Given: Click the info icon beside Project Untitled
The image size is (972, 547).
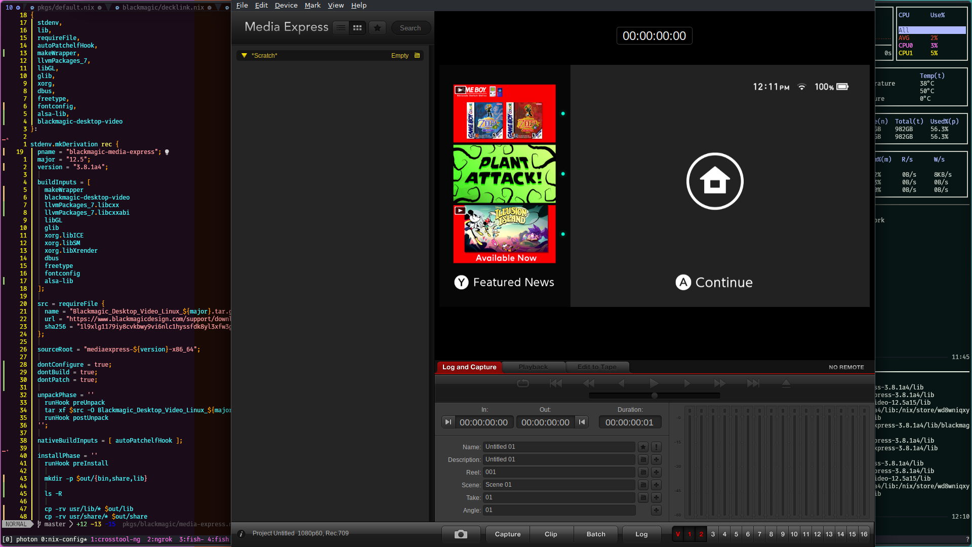Looking at the screenshot, I should pos(241,534).
